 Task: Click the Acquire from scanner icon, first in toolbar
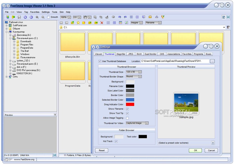(8, 17)
